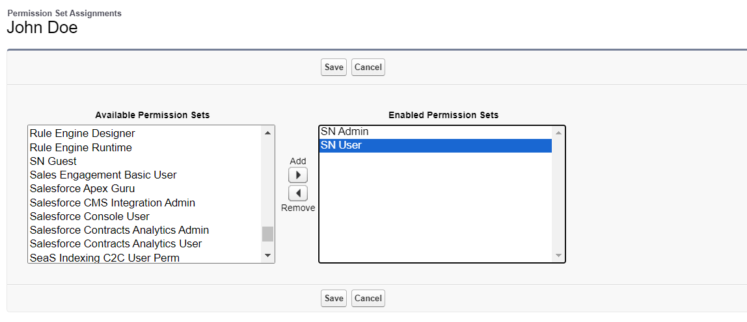Click the Available list scroll-up arrow

point(267,132)
